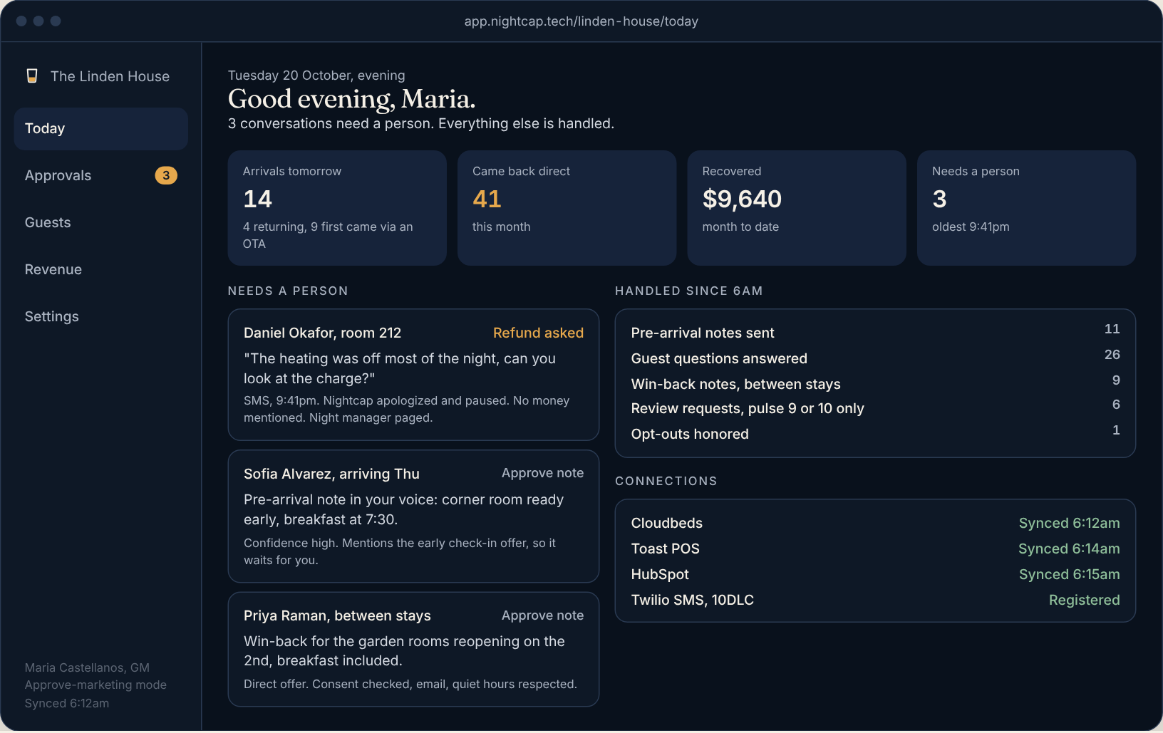Click Approve note for Sofia Alvarez
The width and height of the screenshot is (1163, 733).
click(x=542, y=473)
